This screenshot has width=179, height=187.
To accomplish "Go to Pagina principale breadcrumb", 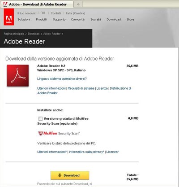I will point(14,34).
